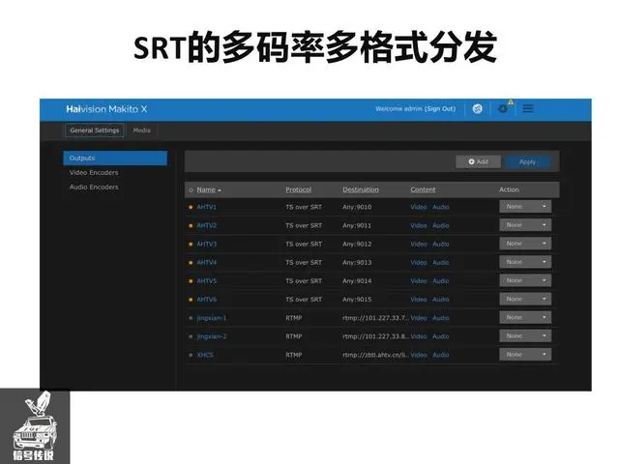Viewport: 619px width, 464px height.
Task: Open Audio content link for AHTV4
Action: tap(441, 262)
